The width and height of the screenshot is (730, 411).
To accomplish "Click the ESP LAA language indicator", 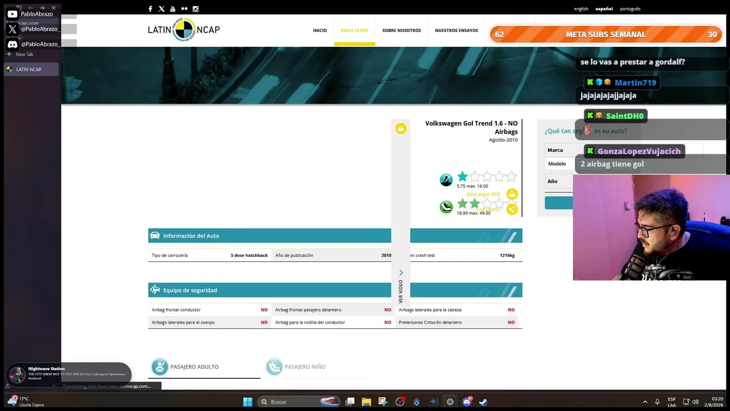I will [x=672, y=402].
